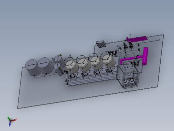This screenshot has height=131, width=174.
Task: Select the magenta horizontal beam at the wall top
Action: pos(137,39)
